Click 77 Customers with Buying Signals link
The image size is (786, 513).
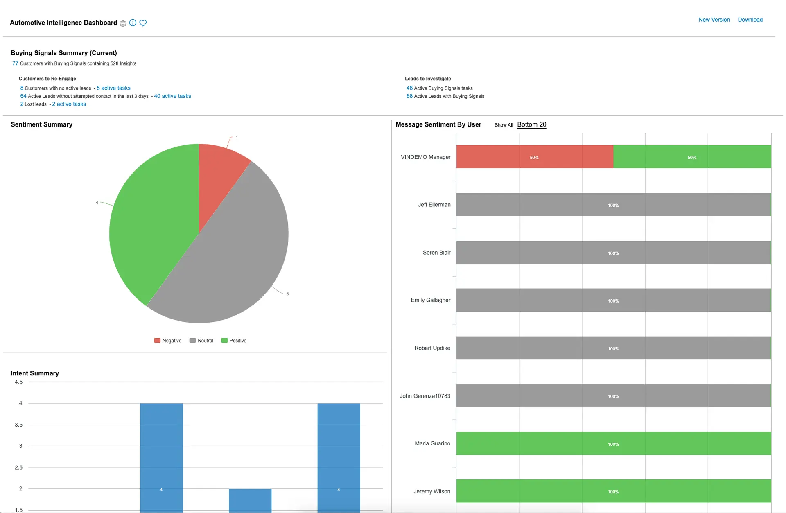pyautogui.click(x=15, y=63)
